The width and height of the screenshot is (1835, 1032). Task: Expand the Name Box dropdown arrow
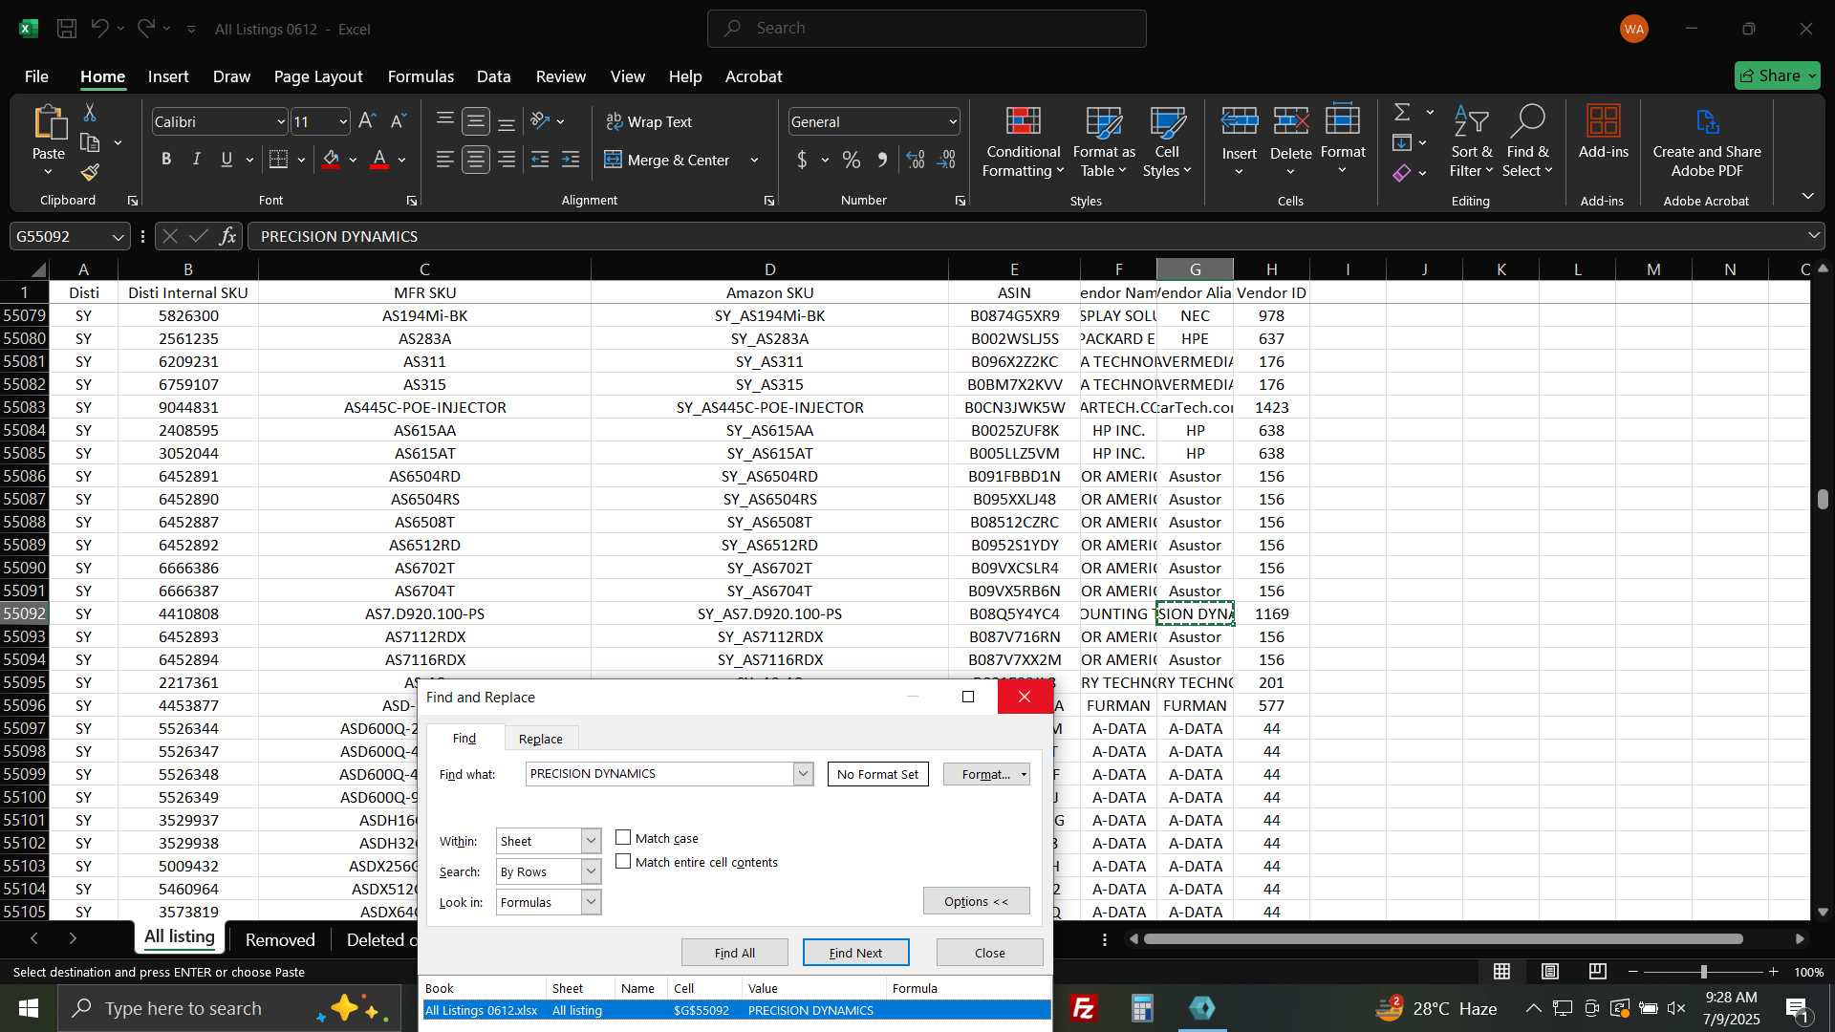118,236
